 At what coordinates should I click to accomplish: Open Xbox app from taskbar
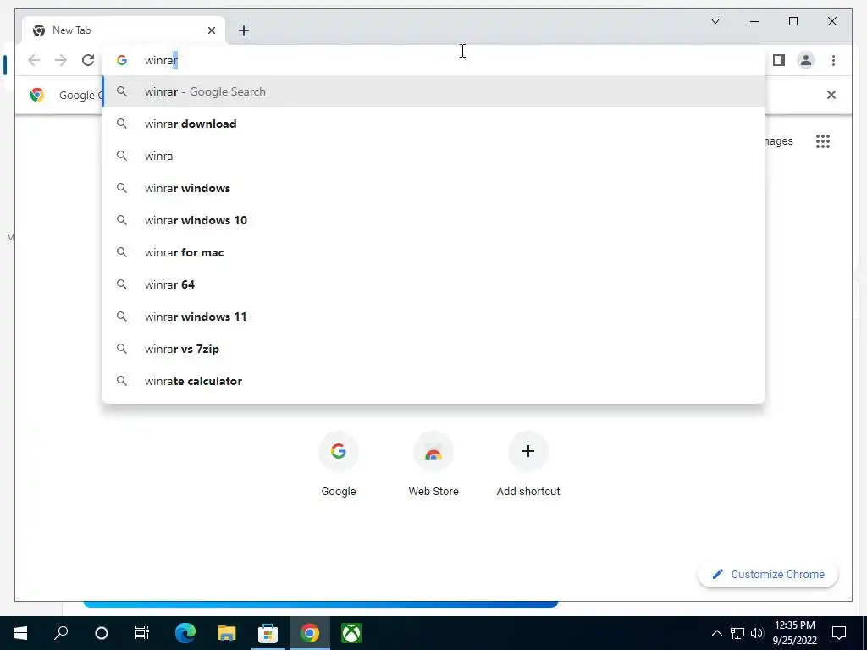tap(351, 633)
